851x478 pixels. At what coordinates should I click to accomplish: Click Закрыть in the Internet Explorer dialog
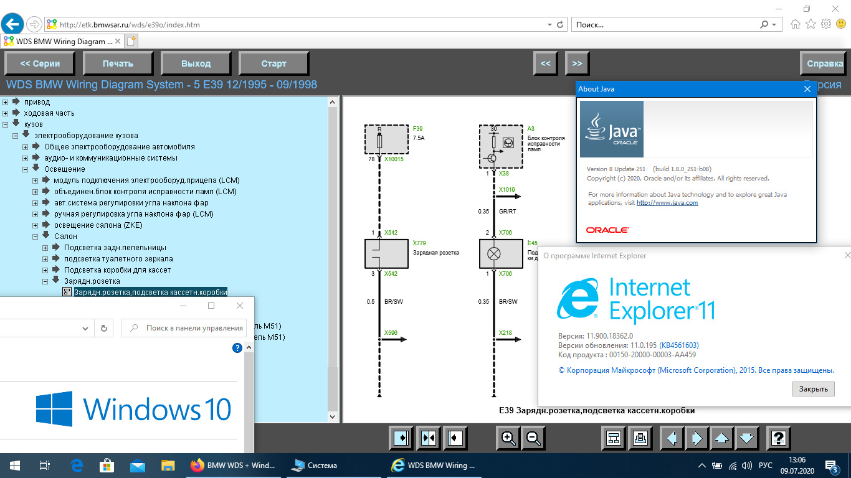click(x=813, y=389)
